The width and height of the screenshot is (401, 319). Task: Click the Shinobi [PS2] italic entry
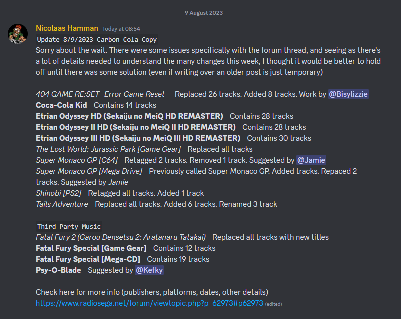59,193
